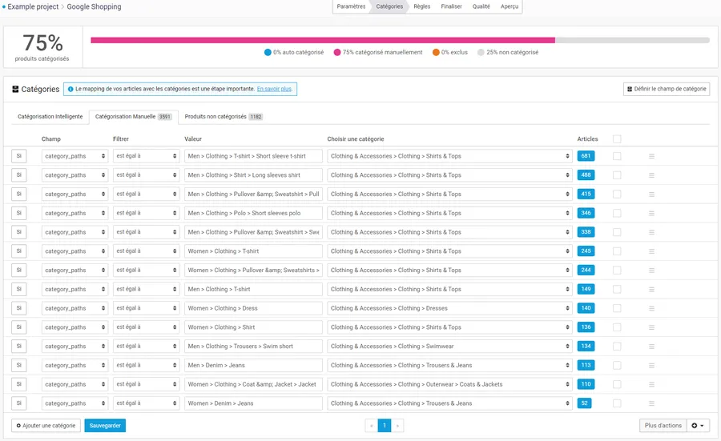Click the Sauvegarder button
The height and width of the screenshot is (441, 721).
[x=105, y=426]
